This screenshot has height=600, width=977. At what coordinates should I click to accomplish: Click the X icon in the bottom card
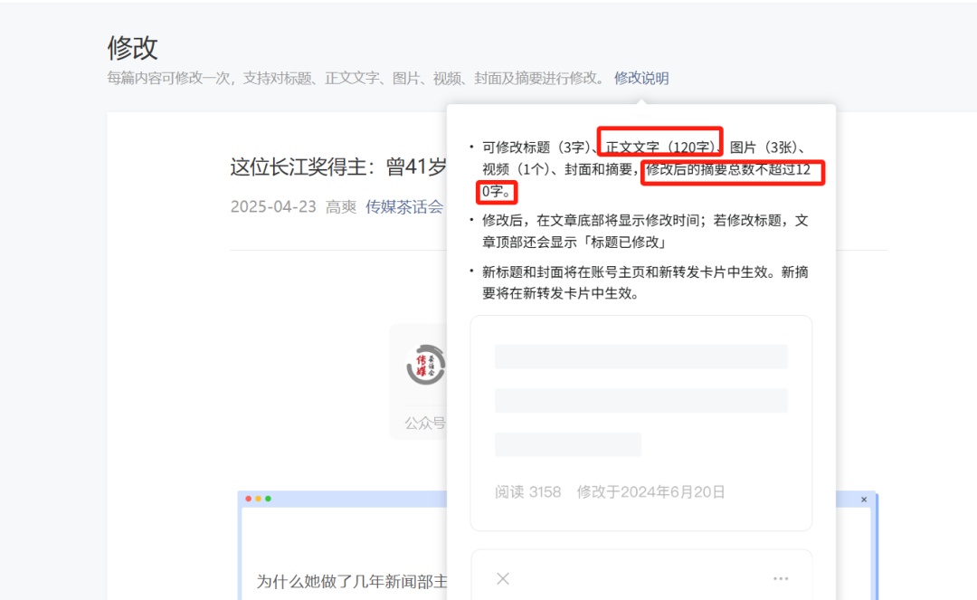(x=503, y=579)
